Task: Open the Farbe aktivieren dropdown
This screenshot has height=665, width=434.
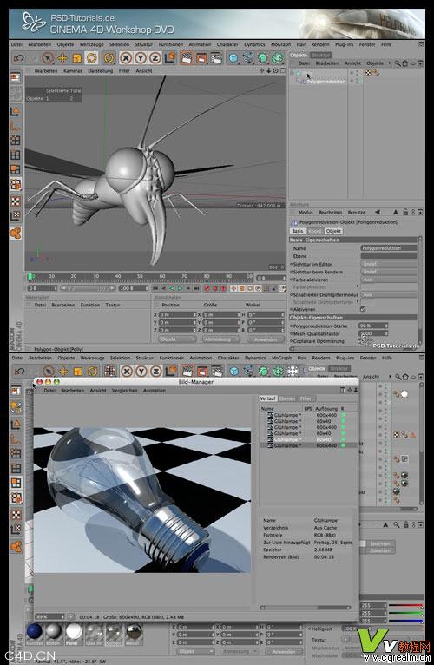Action: 388,280
